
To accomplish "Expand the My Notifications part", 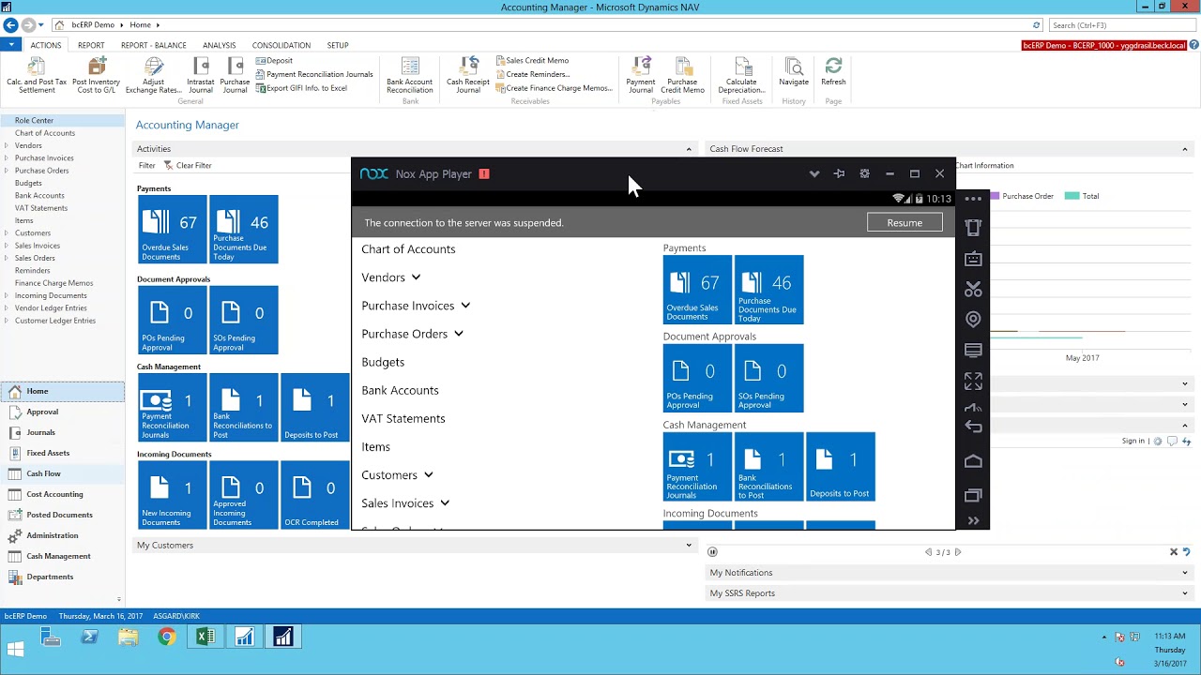I will click(x=1184, y=573).
